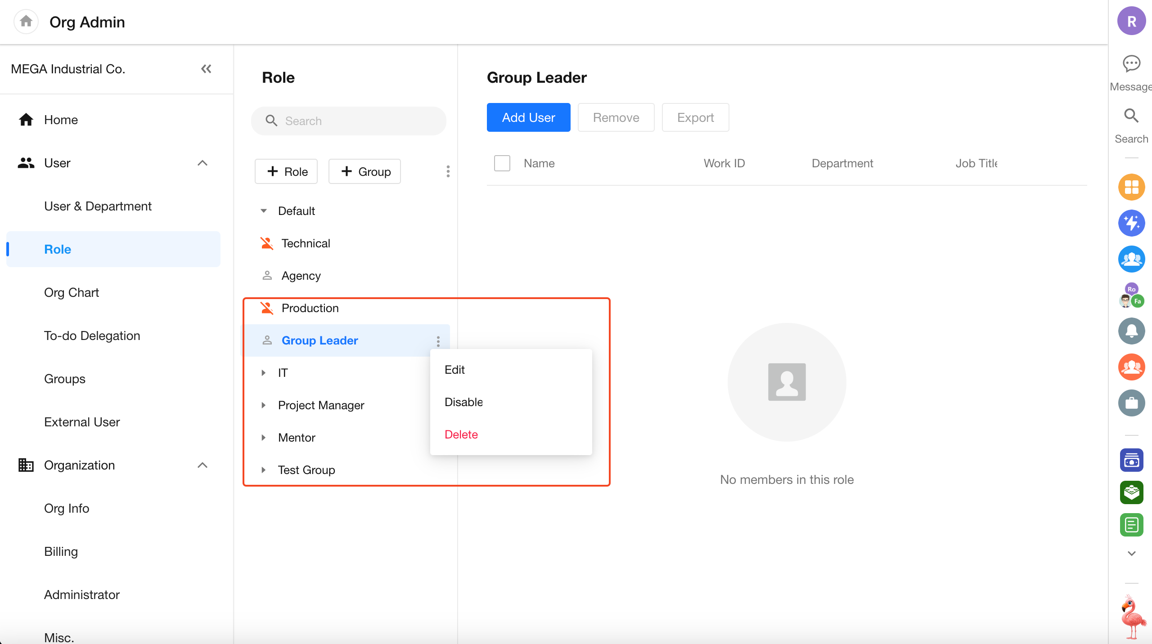The image size is (1152, 644).
Task: Click the Add User button
Action: (528, 117)
